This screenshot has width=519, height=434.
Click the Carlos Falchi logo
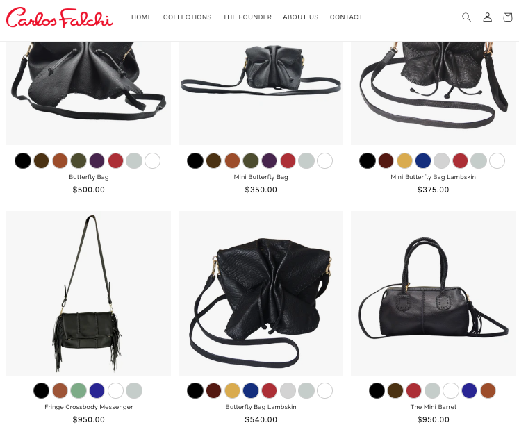(60, 18)
